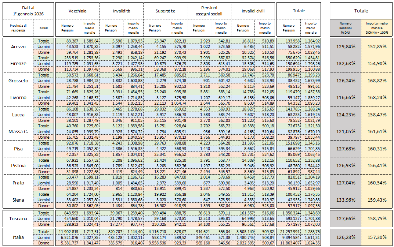Click the "Dati al 1° gennaio 2026" header cell

coord(28,11)
